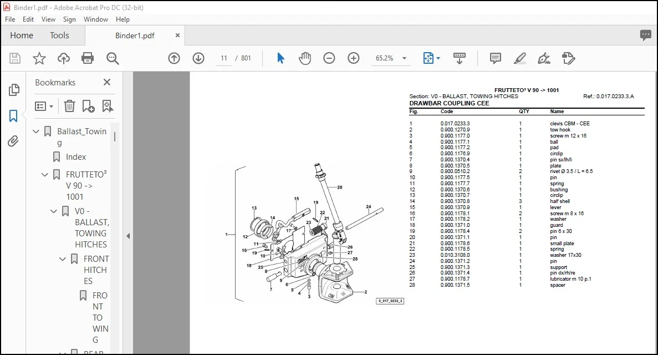Click the 0_017_0233_3 figure label

coord(390,301)
